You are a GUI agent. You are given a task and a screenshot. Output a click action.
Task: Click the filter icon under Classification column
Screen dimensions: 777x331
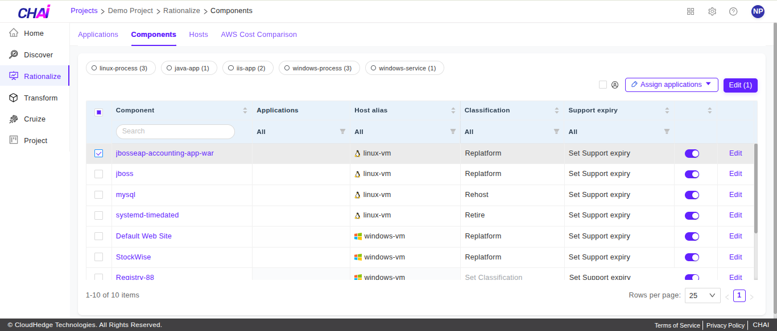(556, 132)
